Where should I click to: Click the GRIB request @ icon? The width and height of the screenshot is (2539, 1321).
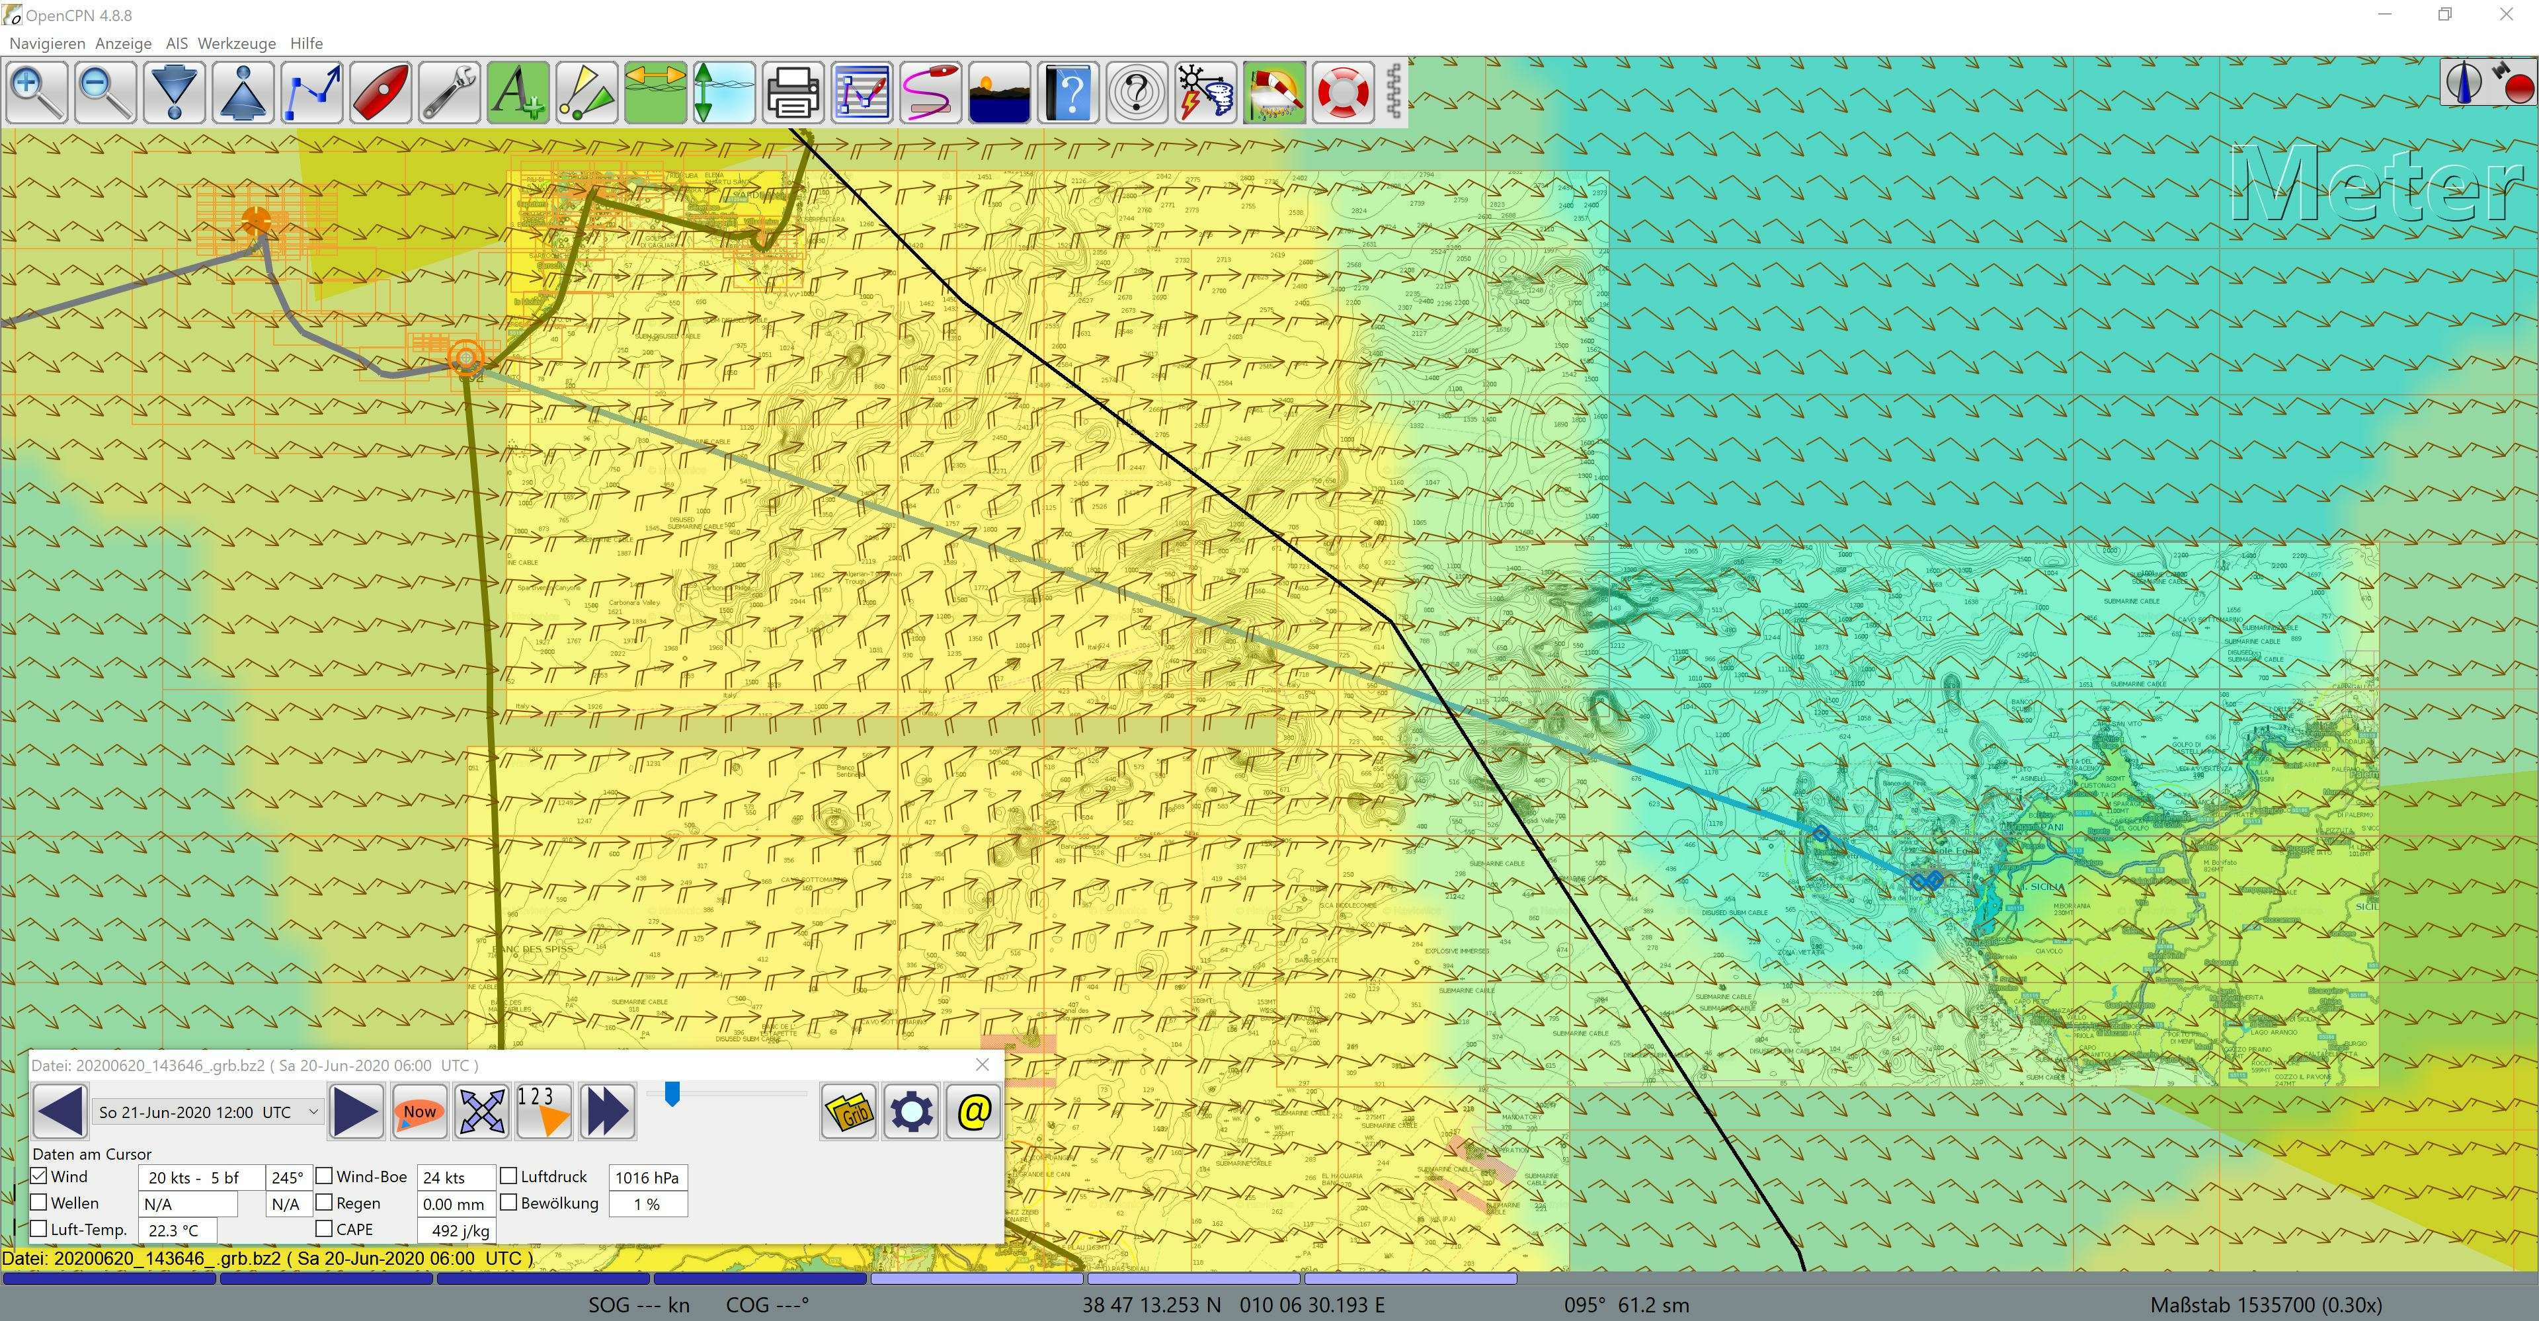[973, 1112]
